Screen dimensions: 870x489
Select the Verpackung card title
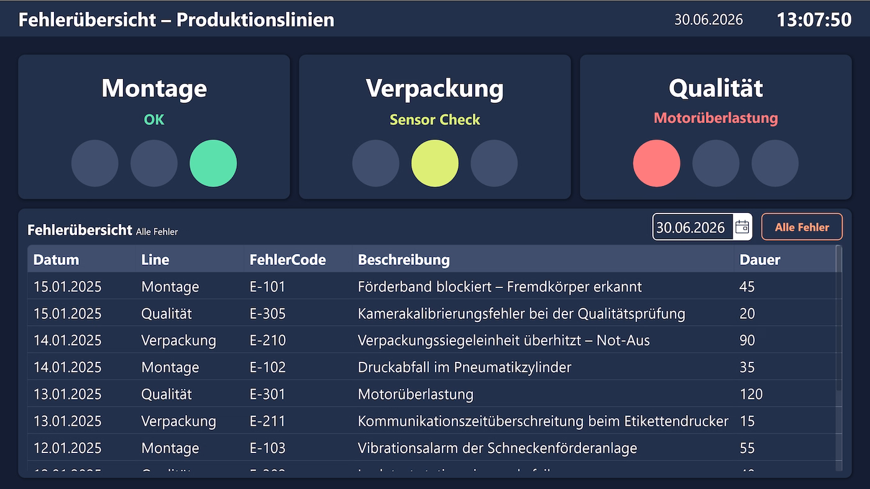click(x=435, y=88)
